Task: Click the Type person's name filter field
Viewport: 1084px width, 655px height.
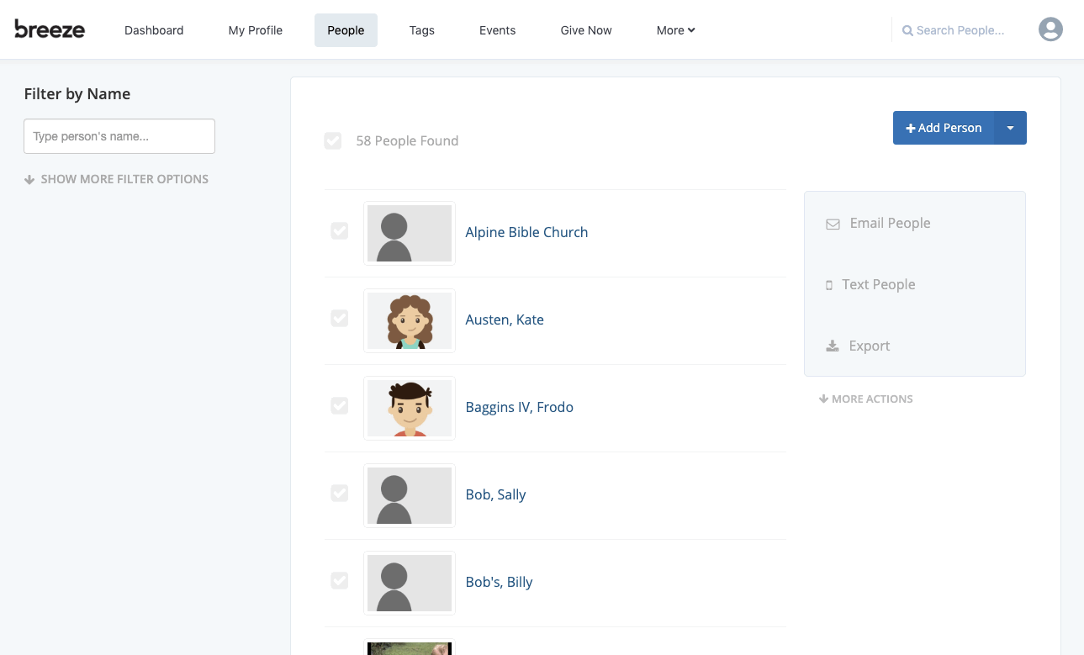Action: click(x=119, y=136)
